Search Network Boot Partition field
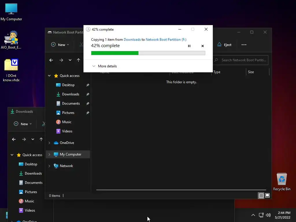The image size is (296, 222). pyautogui.click(x=241, y=60)
